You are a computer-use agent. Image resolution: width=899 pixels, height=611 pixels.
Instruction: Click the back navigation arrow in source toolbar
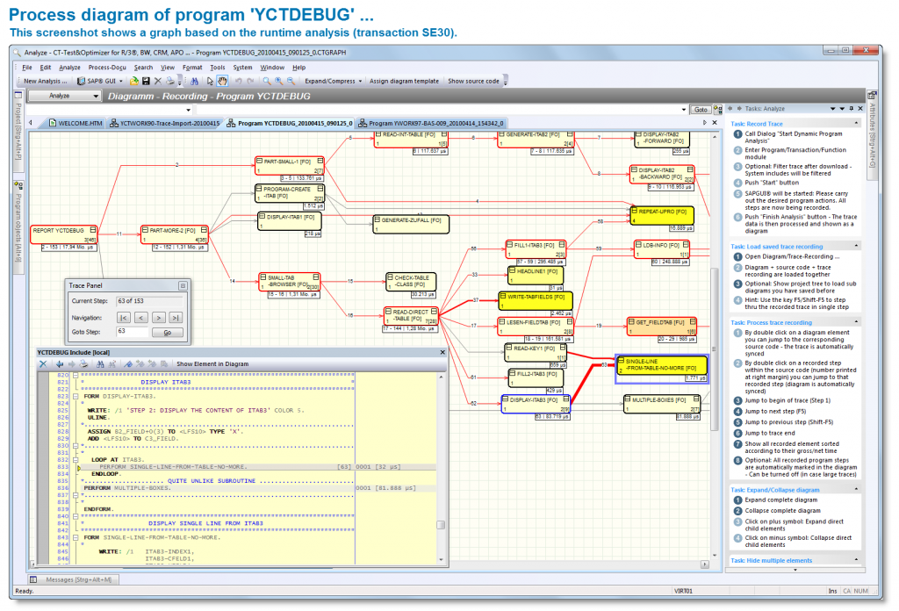pos(61,363)
